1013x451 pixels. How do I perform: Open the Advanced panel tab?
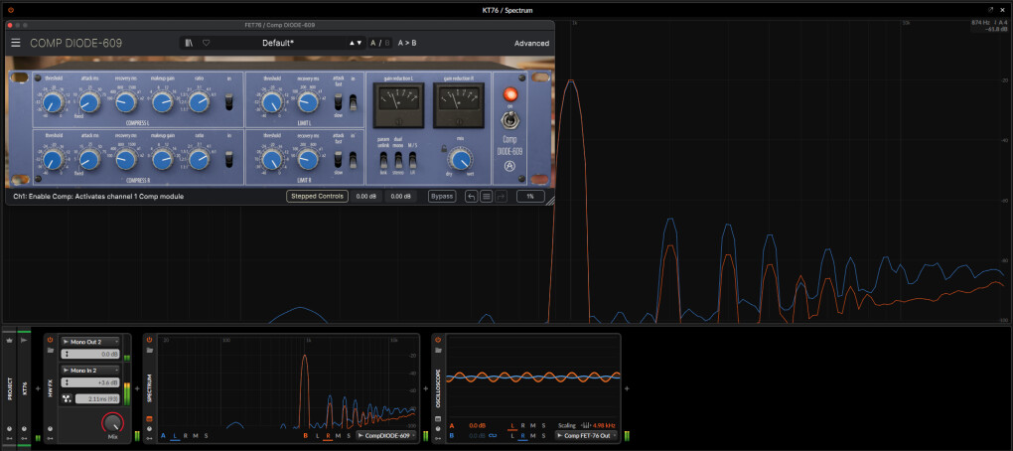[x=531, y=43]
